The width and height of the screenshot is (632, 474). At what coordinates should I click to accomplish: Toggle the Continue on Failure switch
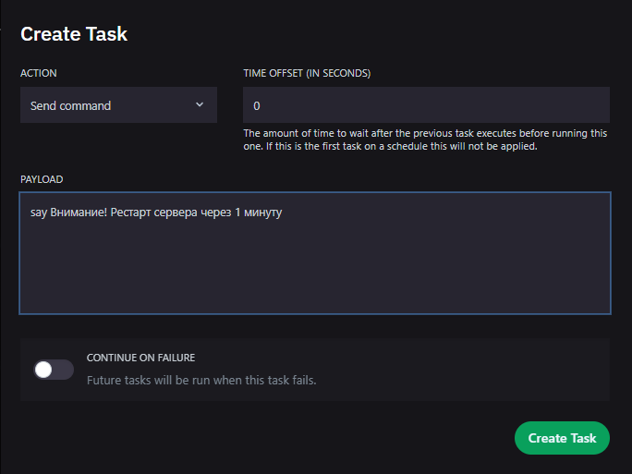coord(54,370)
